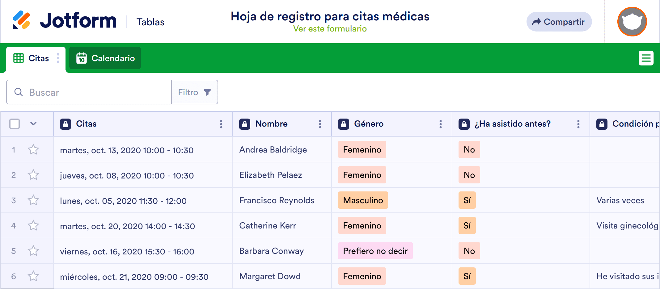Viewport: 660px width, 289px height.
Task: Click the lock icon on Citas column
Action: pyautogui.click(x=66, y=124)
